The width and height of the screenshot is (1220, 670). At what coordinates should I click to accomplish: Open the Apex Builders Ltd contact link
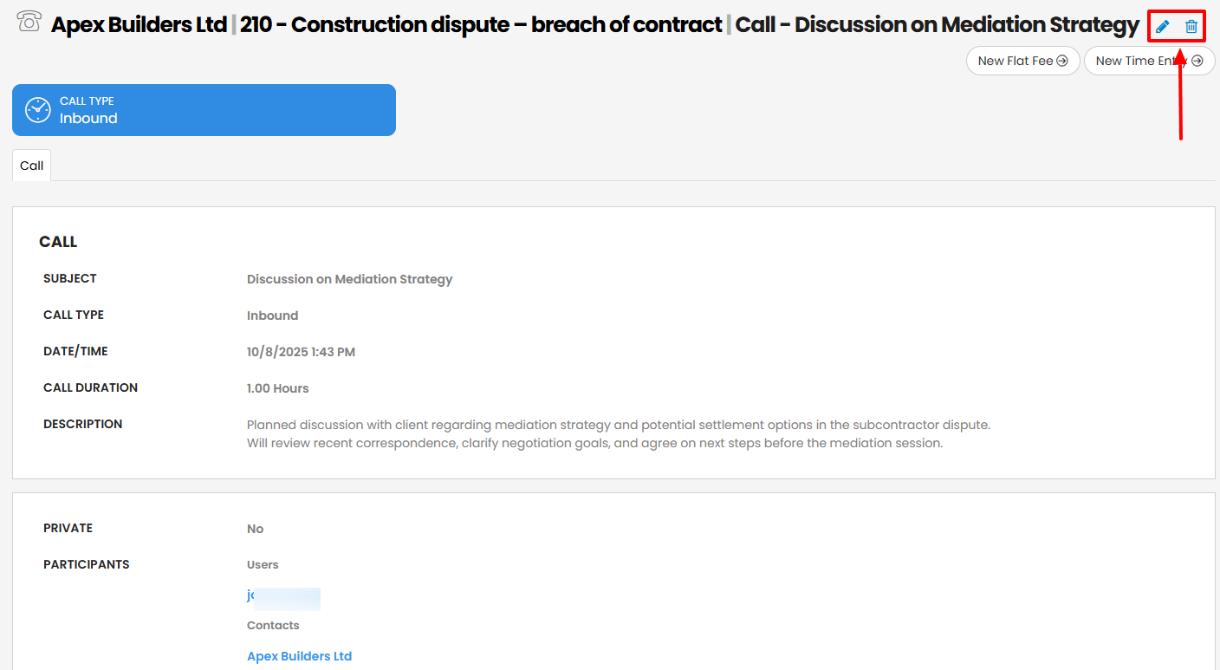click(x=299, y=655)
